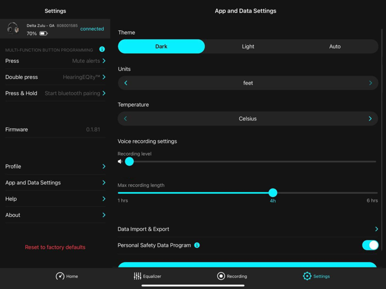This screenshot has height=289, width=386.
Task: Click the feet units value
Action: (x=248, y=83)
